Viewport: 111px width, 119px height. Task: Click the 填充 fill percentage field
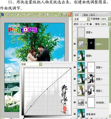(104, 24)
